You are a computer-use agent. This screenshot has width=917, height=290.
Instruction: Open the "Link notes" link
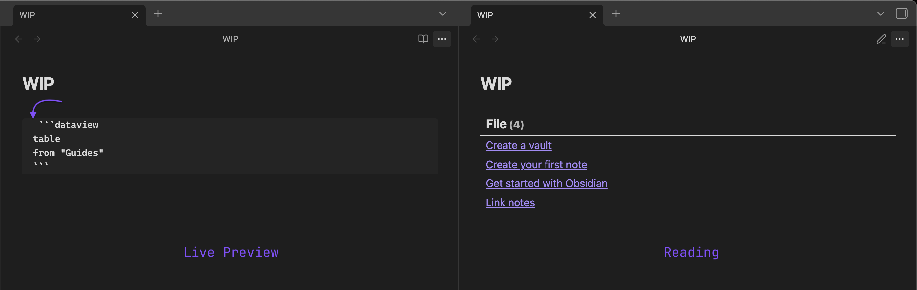(510, 203)
